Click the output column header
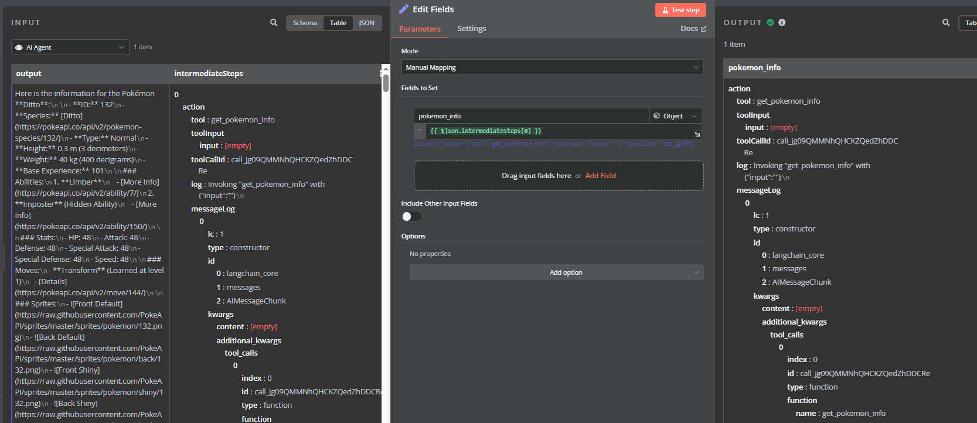This screenshot has height=423, width=977. [x=91, y=74]
